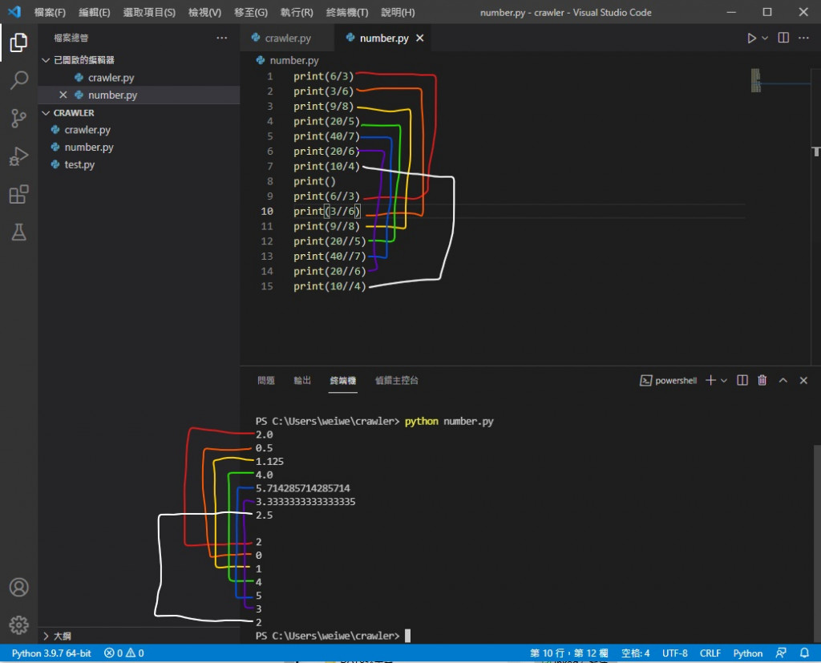821x663 pixels.
Task: Open editor More Actions ellipsis
Action: [803, 38]
